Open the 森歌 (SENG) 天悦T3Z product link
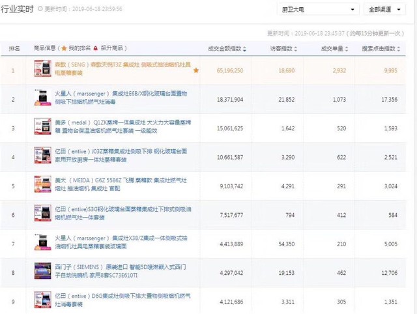 122,68
